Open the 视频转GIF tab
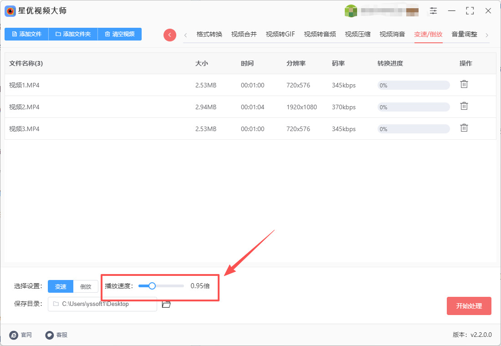501x346 pixels. [280, 34]
